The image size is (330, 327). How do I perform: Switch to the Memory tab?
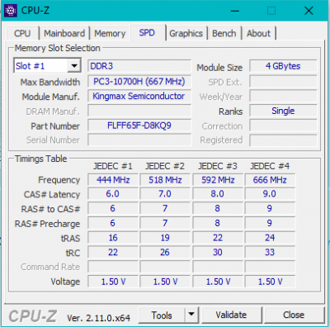pyautogui.click(x=110, y=33)
